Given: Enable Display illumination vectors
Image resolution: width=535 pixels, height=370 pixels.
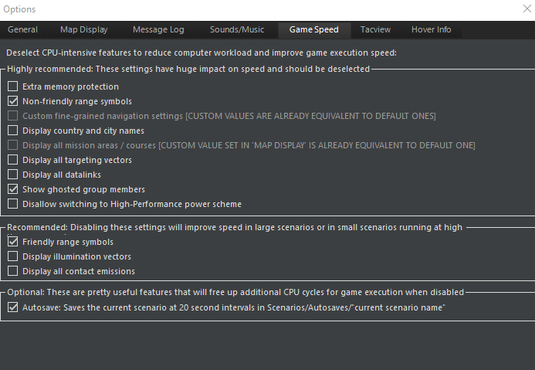Looking at the screenshot, I should (13, 257).
